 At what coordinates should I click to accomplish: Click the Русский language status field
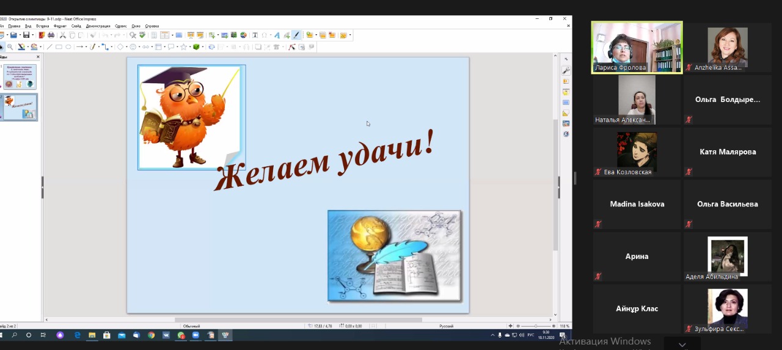click(x=446, y=326)
